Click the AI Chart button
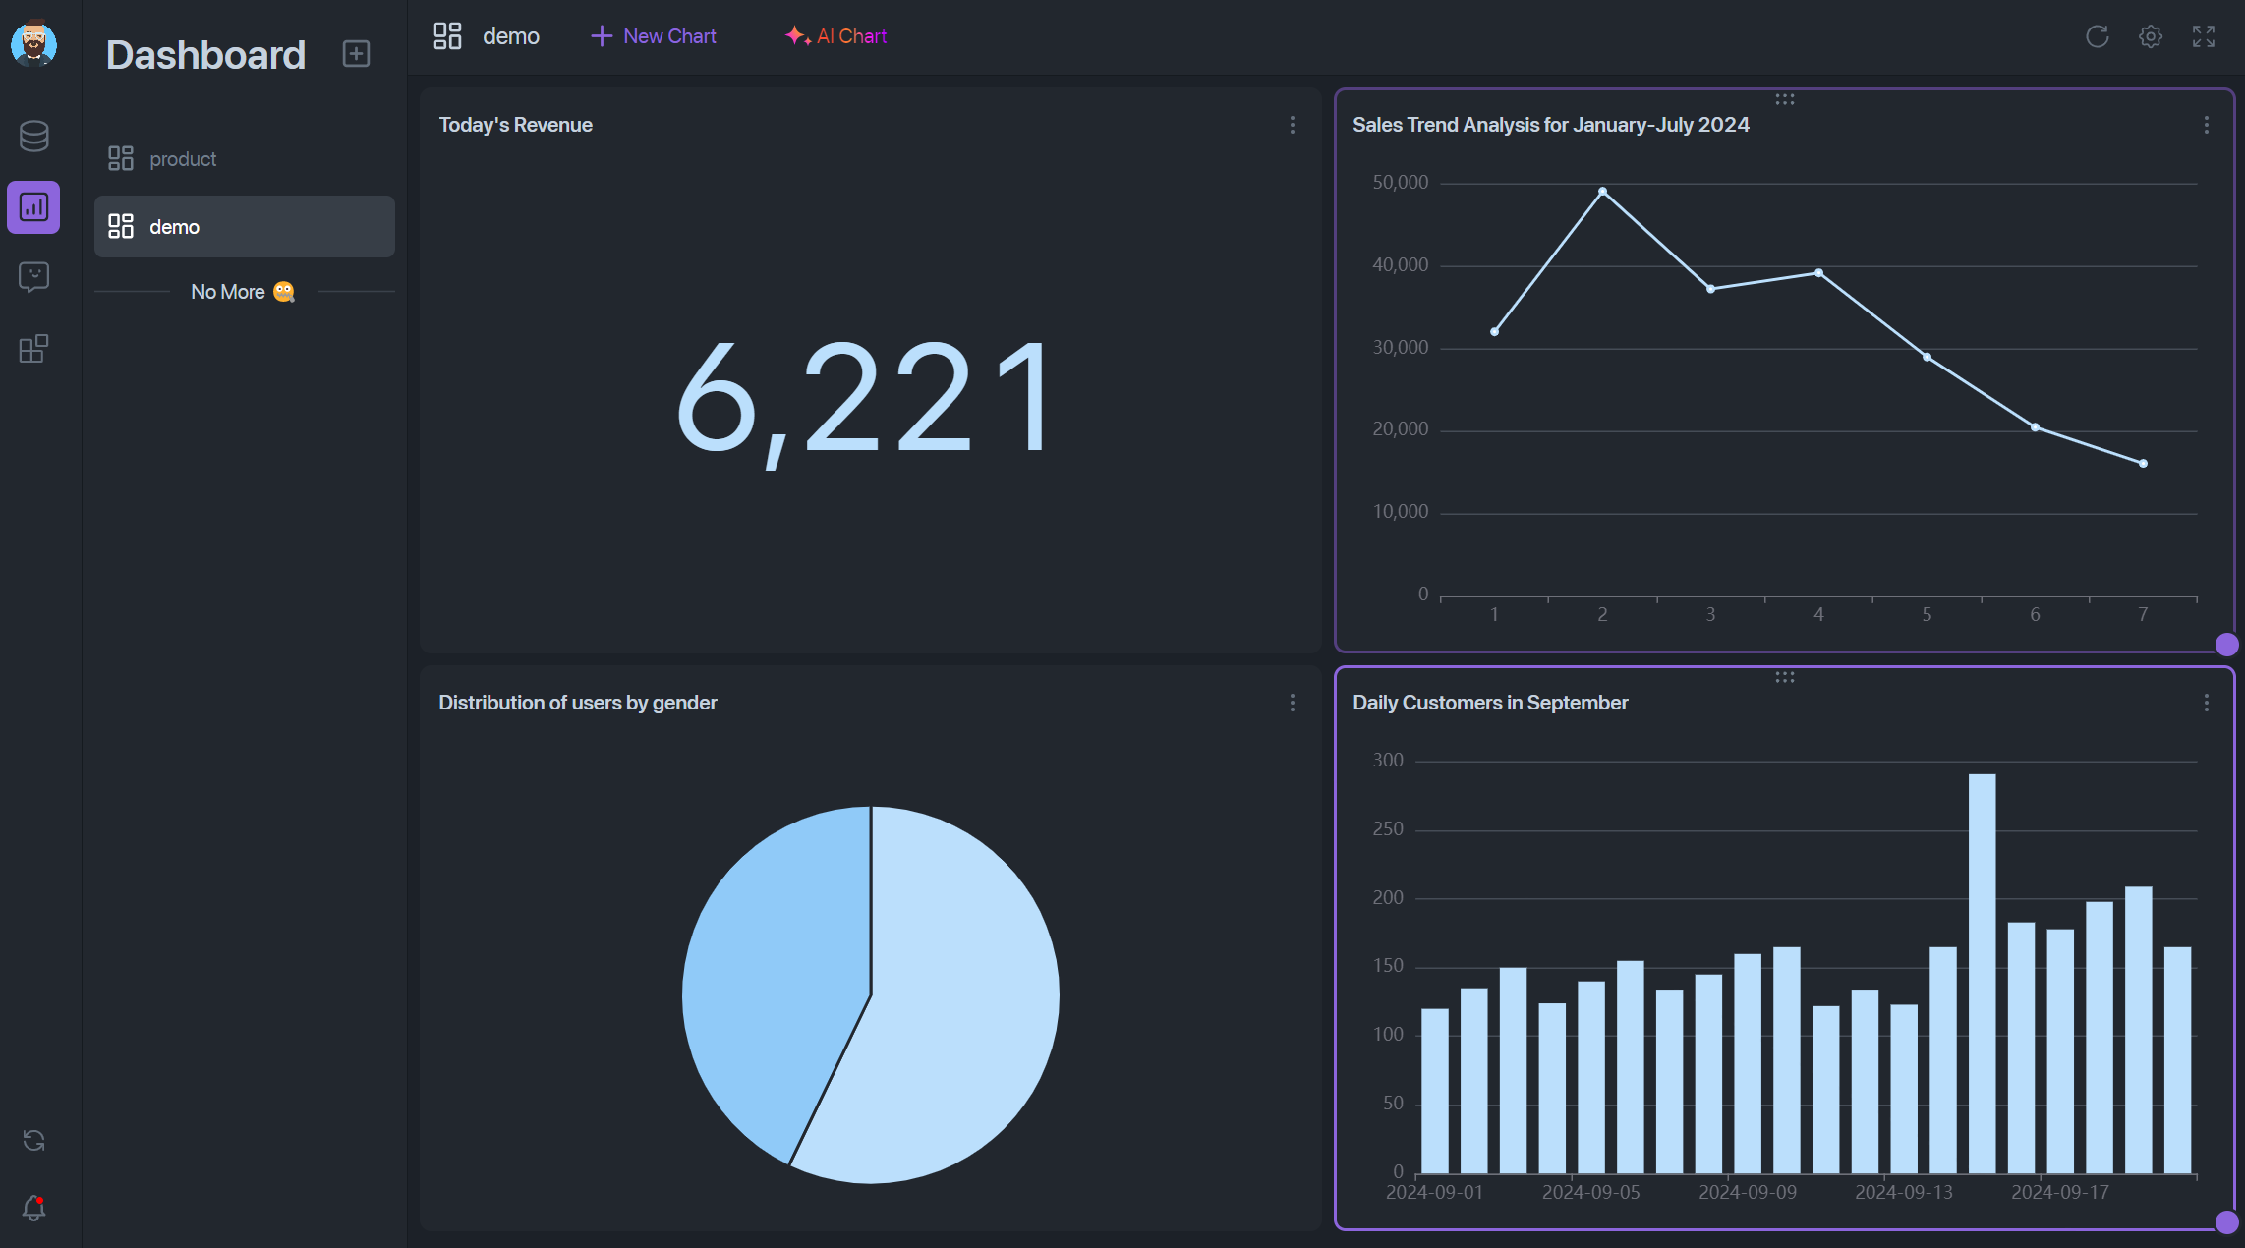2245x1248 pixels. [x=835, y=36]
